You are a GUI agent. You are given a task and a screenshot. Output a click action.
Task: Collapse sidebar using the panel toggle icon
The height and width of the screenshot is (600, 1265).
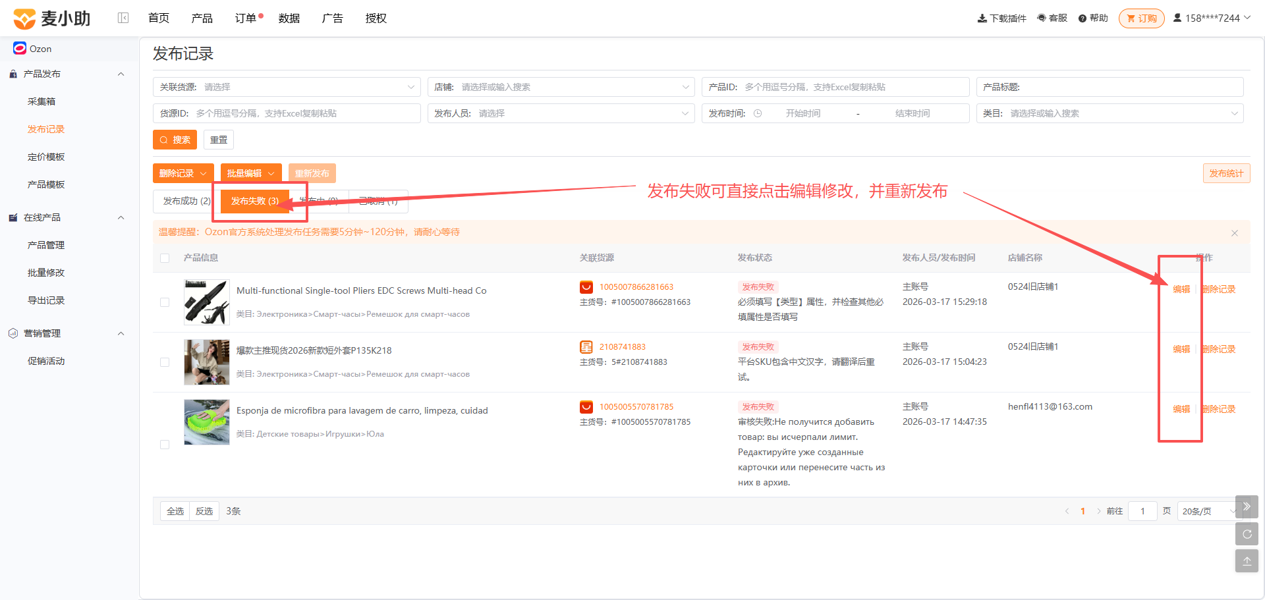point(123,18)
